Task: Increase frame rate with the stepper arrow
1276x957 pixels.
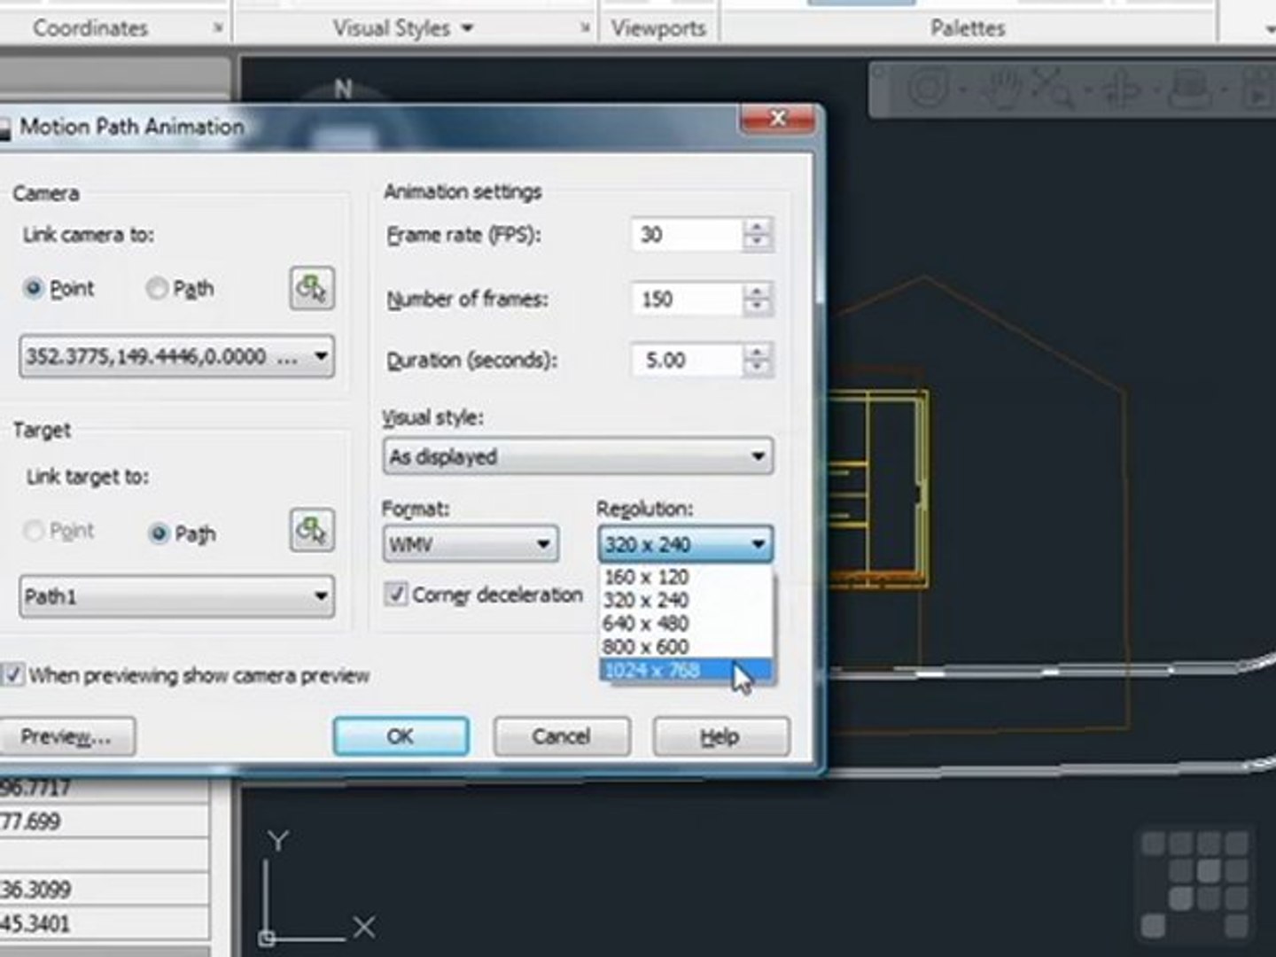Action: [757, 227]
